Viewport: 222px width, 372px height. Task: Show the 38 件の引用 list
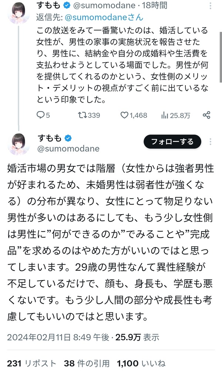[x=86, y=363]
